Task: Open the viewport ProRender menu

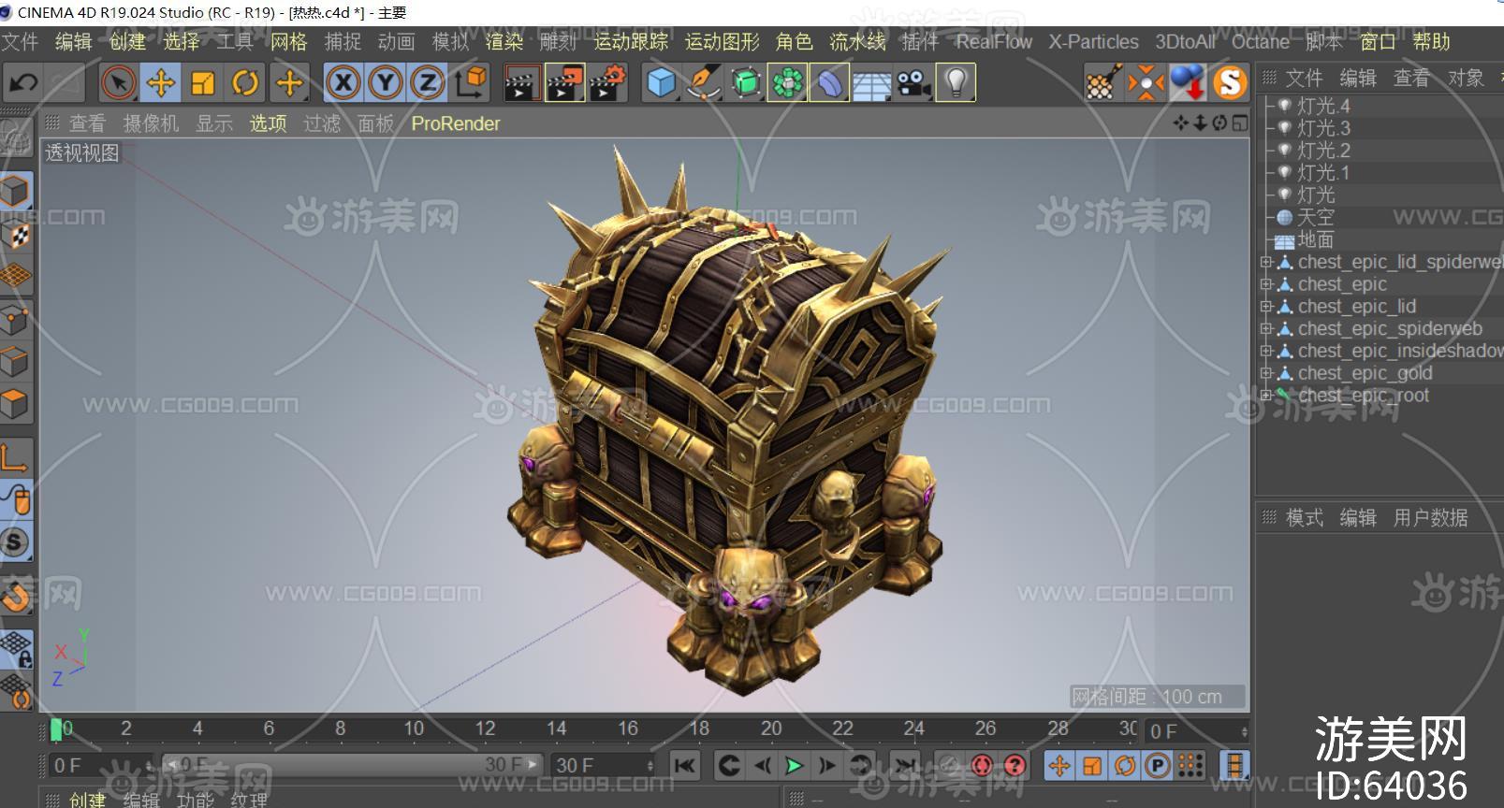Action: click(456, 123)
